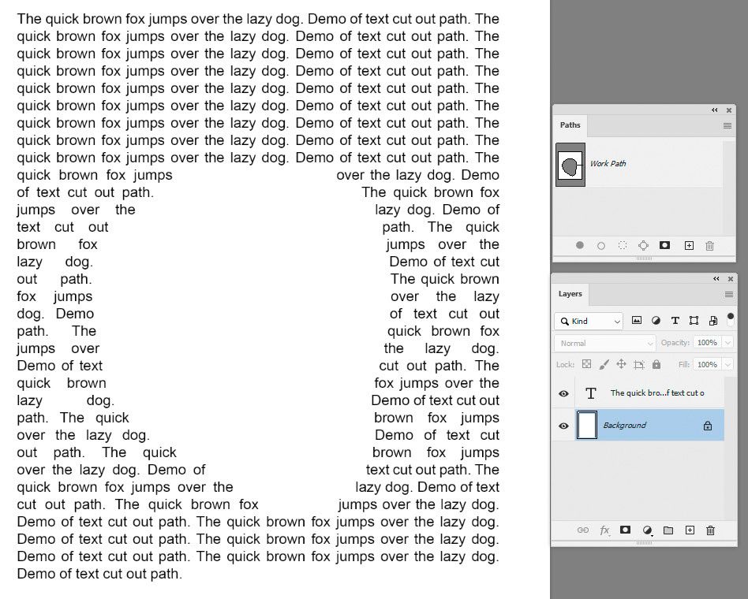The height and width of the screenshot is (599, 748).
Task: Hide the text layer eye
Action: click(563, 393)
